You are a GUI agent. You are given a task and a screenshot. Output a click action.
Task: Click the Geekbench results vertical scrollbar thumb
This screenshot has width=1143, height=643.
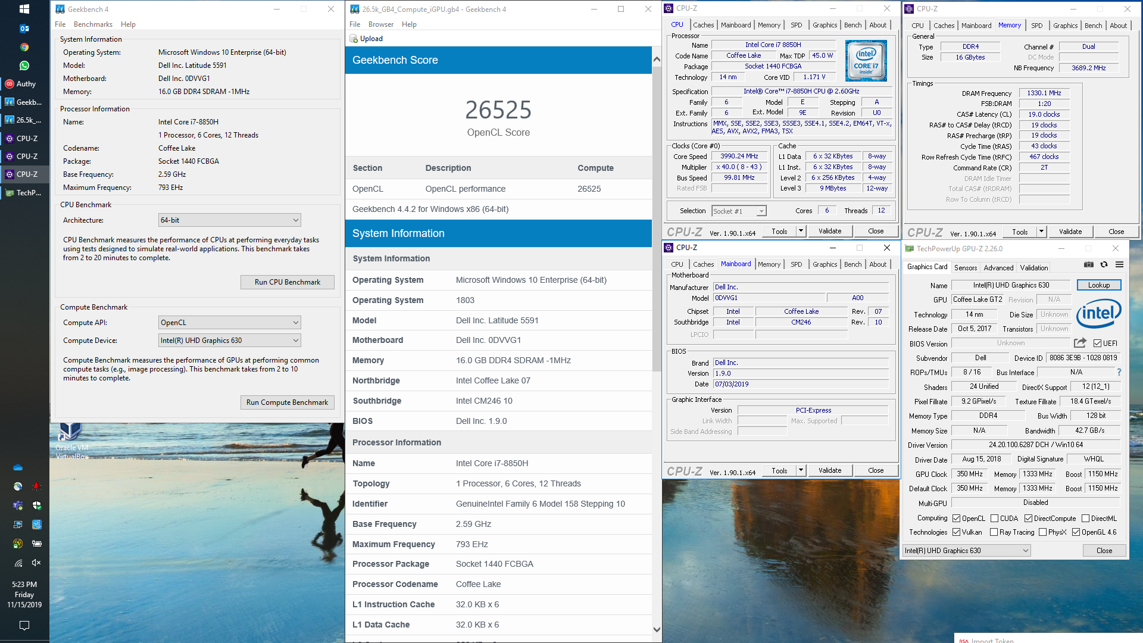tap(657, 219)
